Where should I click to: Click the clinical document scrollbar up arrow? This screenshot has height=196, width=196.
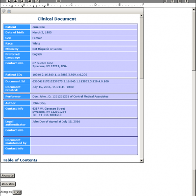(x=142, y=16)
